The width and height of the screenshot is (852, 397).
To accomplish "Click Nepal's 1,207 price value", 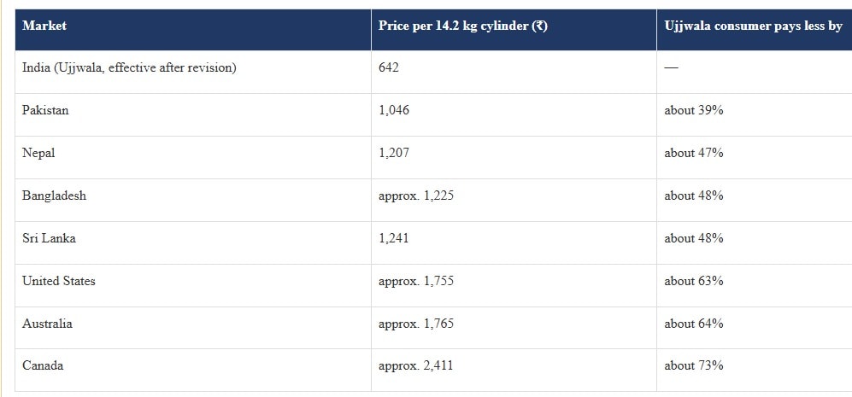I will pos(394,153).
